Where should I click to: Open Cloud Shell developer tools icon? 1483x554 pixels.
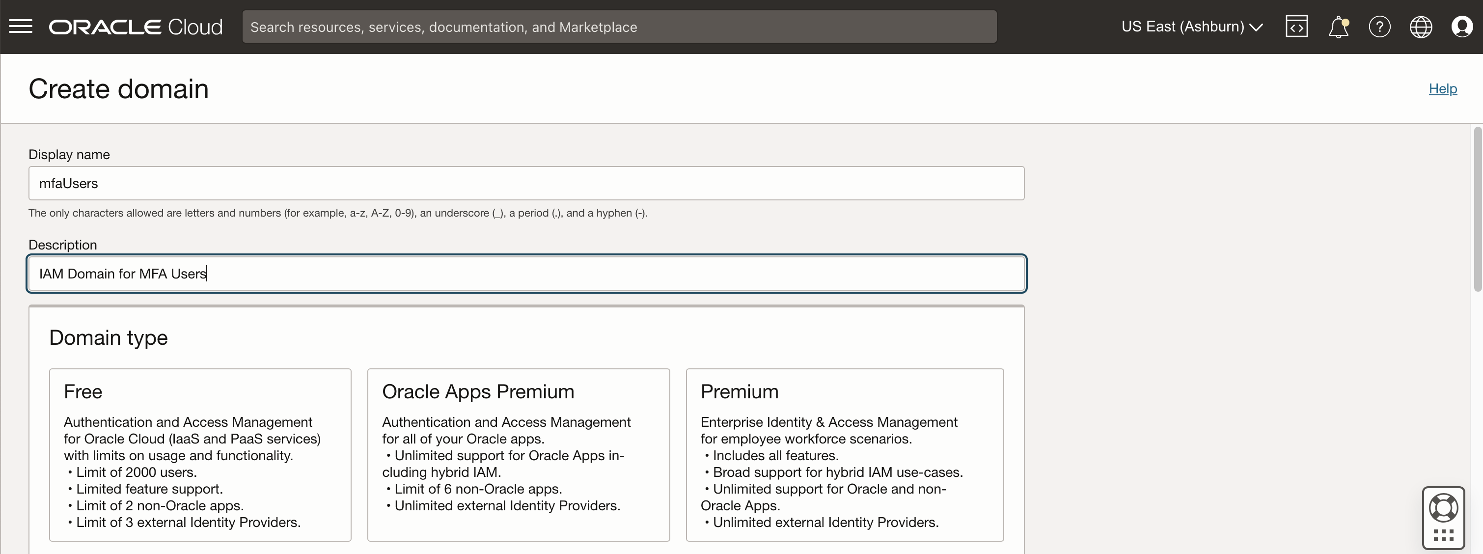(1296, 27)
